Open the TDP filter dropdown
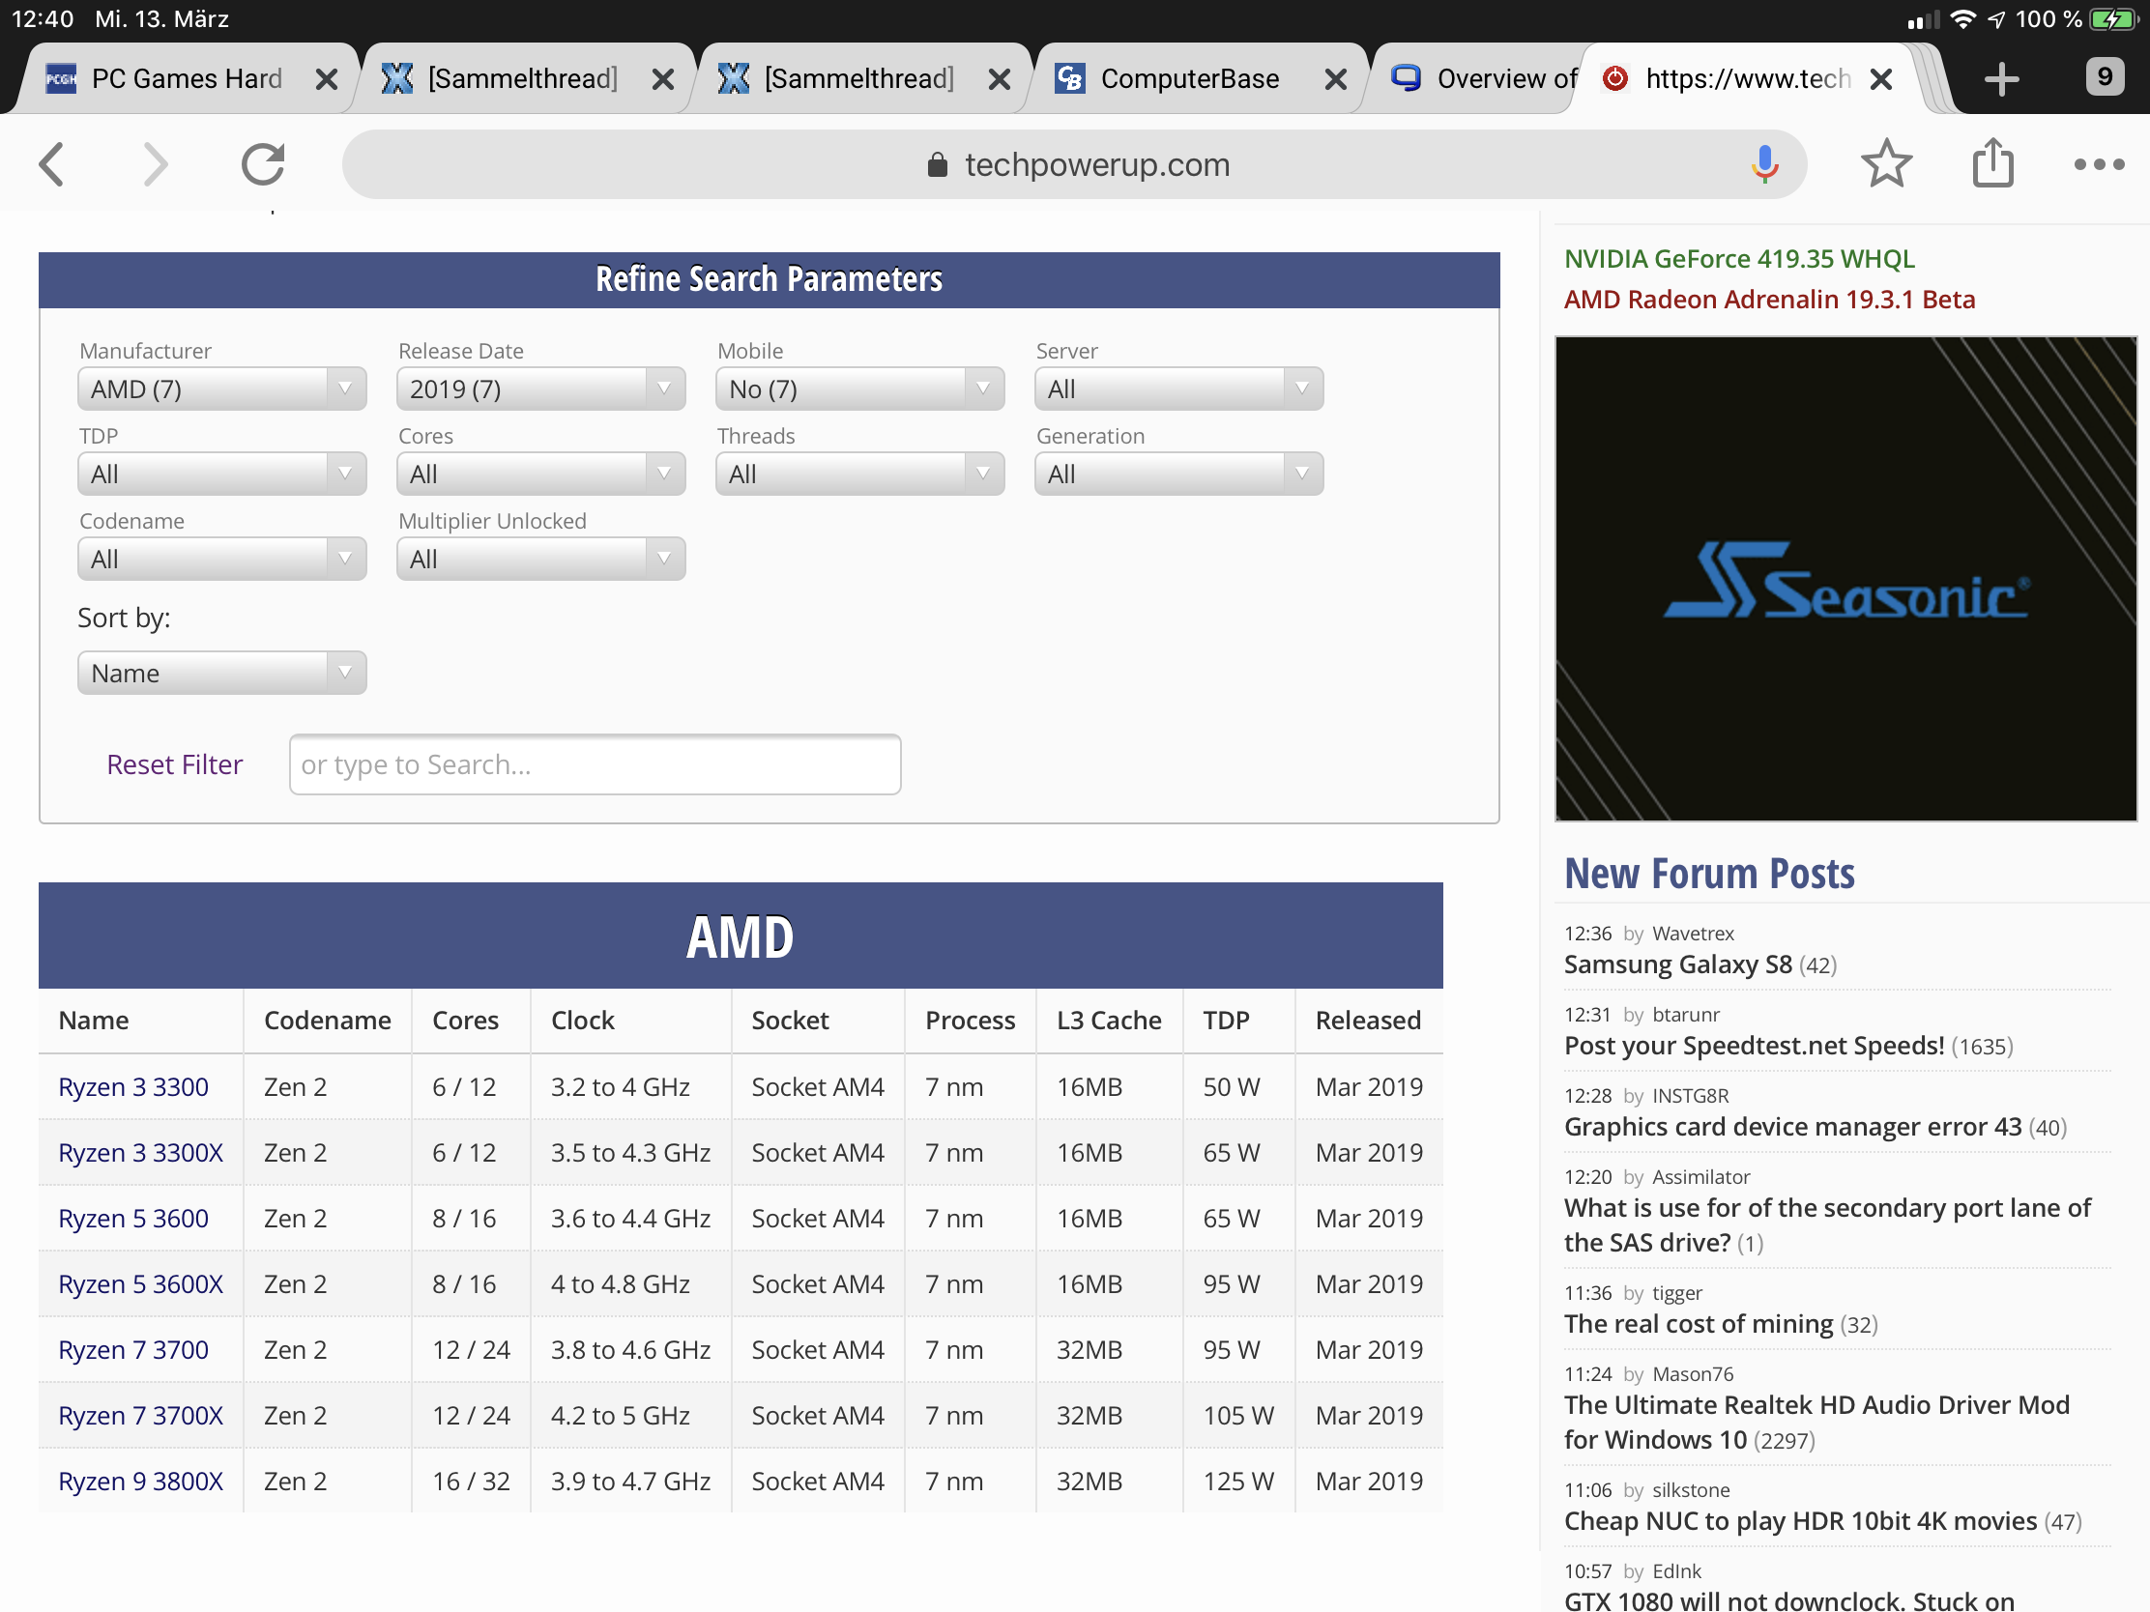Viewport: 2150px width, 1612px height. 221,475
